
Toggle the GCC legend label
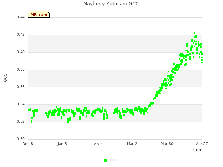114,160
